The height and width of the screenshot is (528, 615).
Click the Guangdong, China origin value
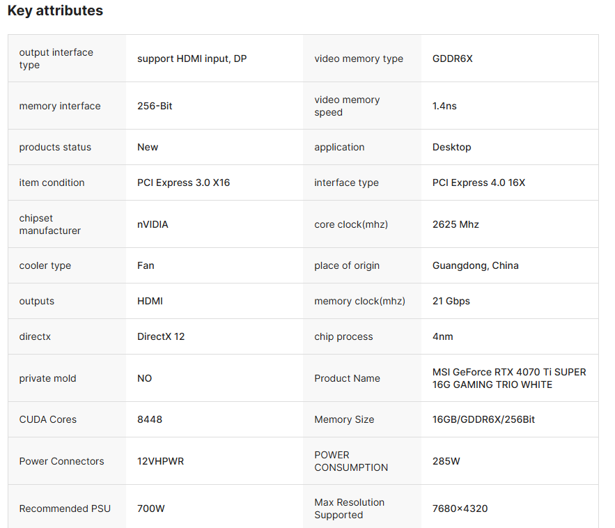click(x=476, y=265)
